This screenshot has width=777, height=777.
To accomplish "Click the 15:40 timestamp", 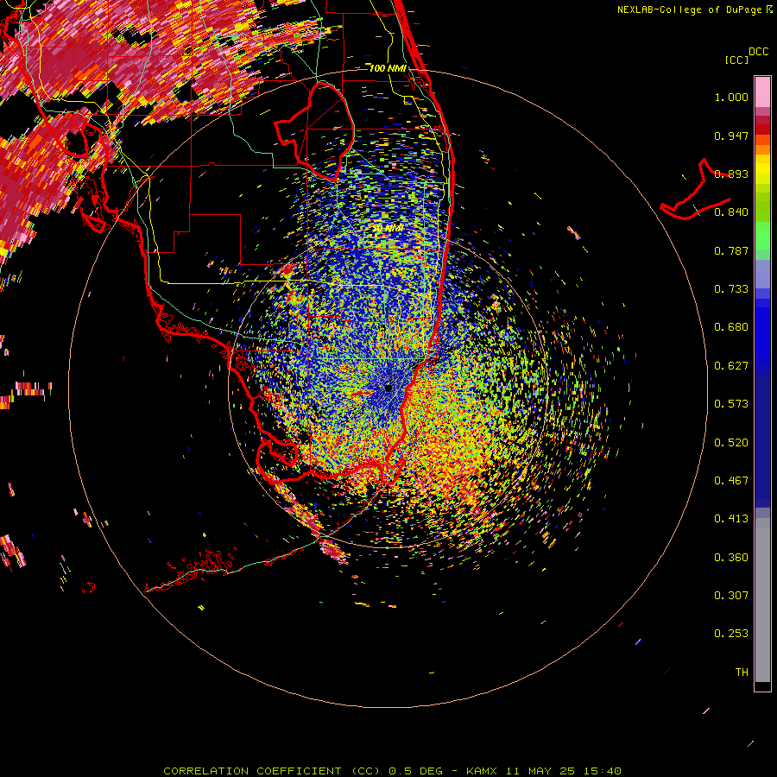I will (x=602, y=771).
